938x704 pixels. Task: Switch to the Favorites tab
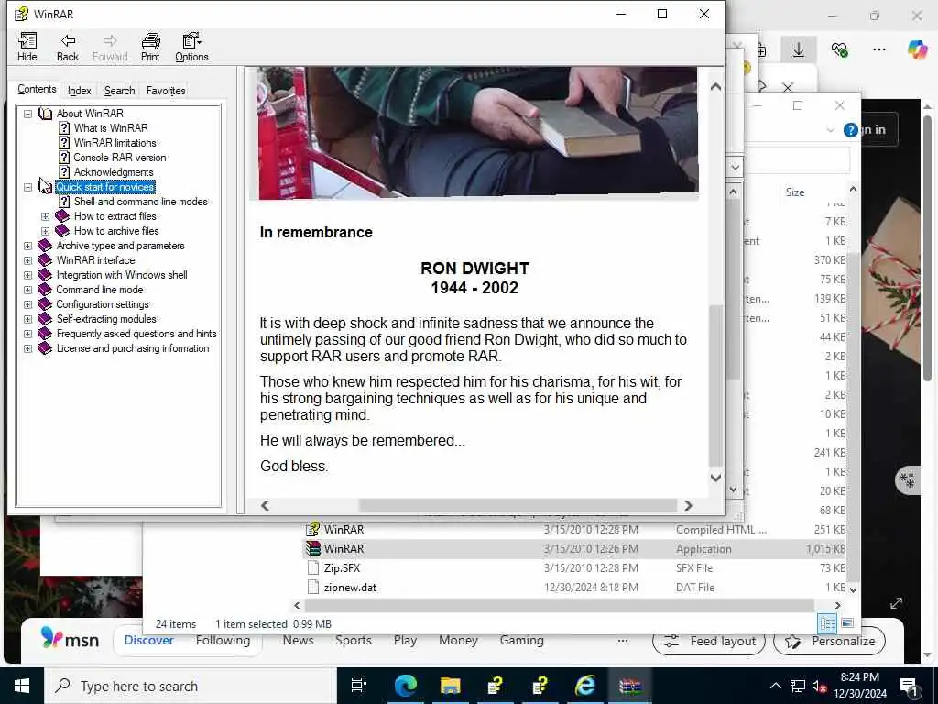(x=166, y=91)
